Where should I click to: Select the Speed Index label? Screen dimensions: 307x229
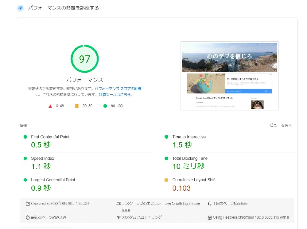[x=42, y=158]
